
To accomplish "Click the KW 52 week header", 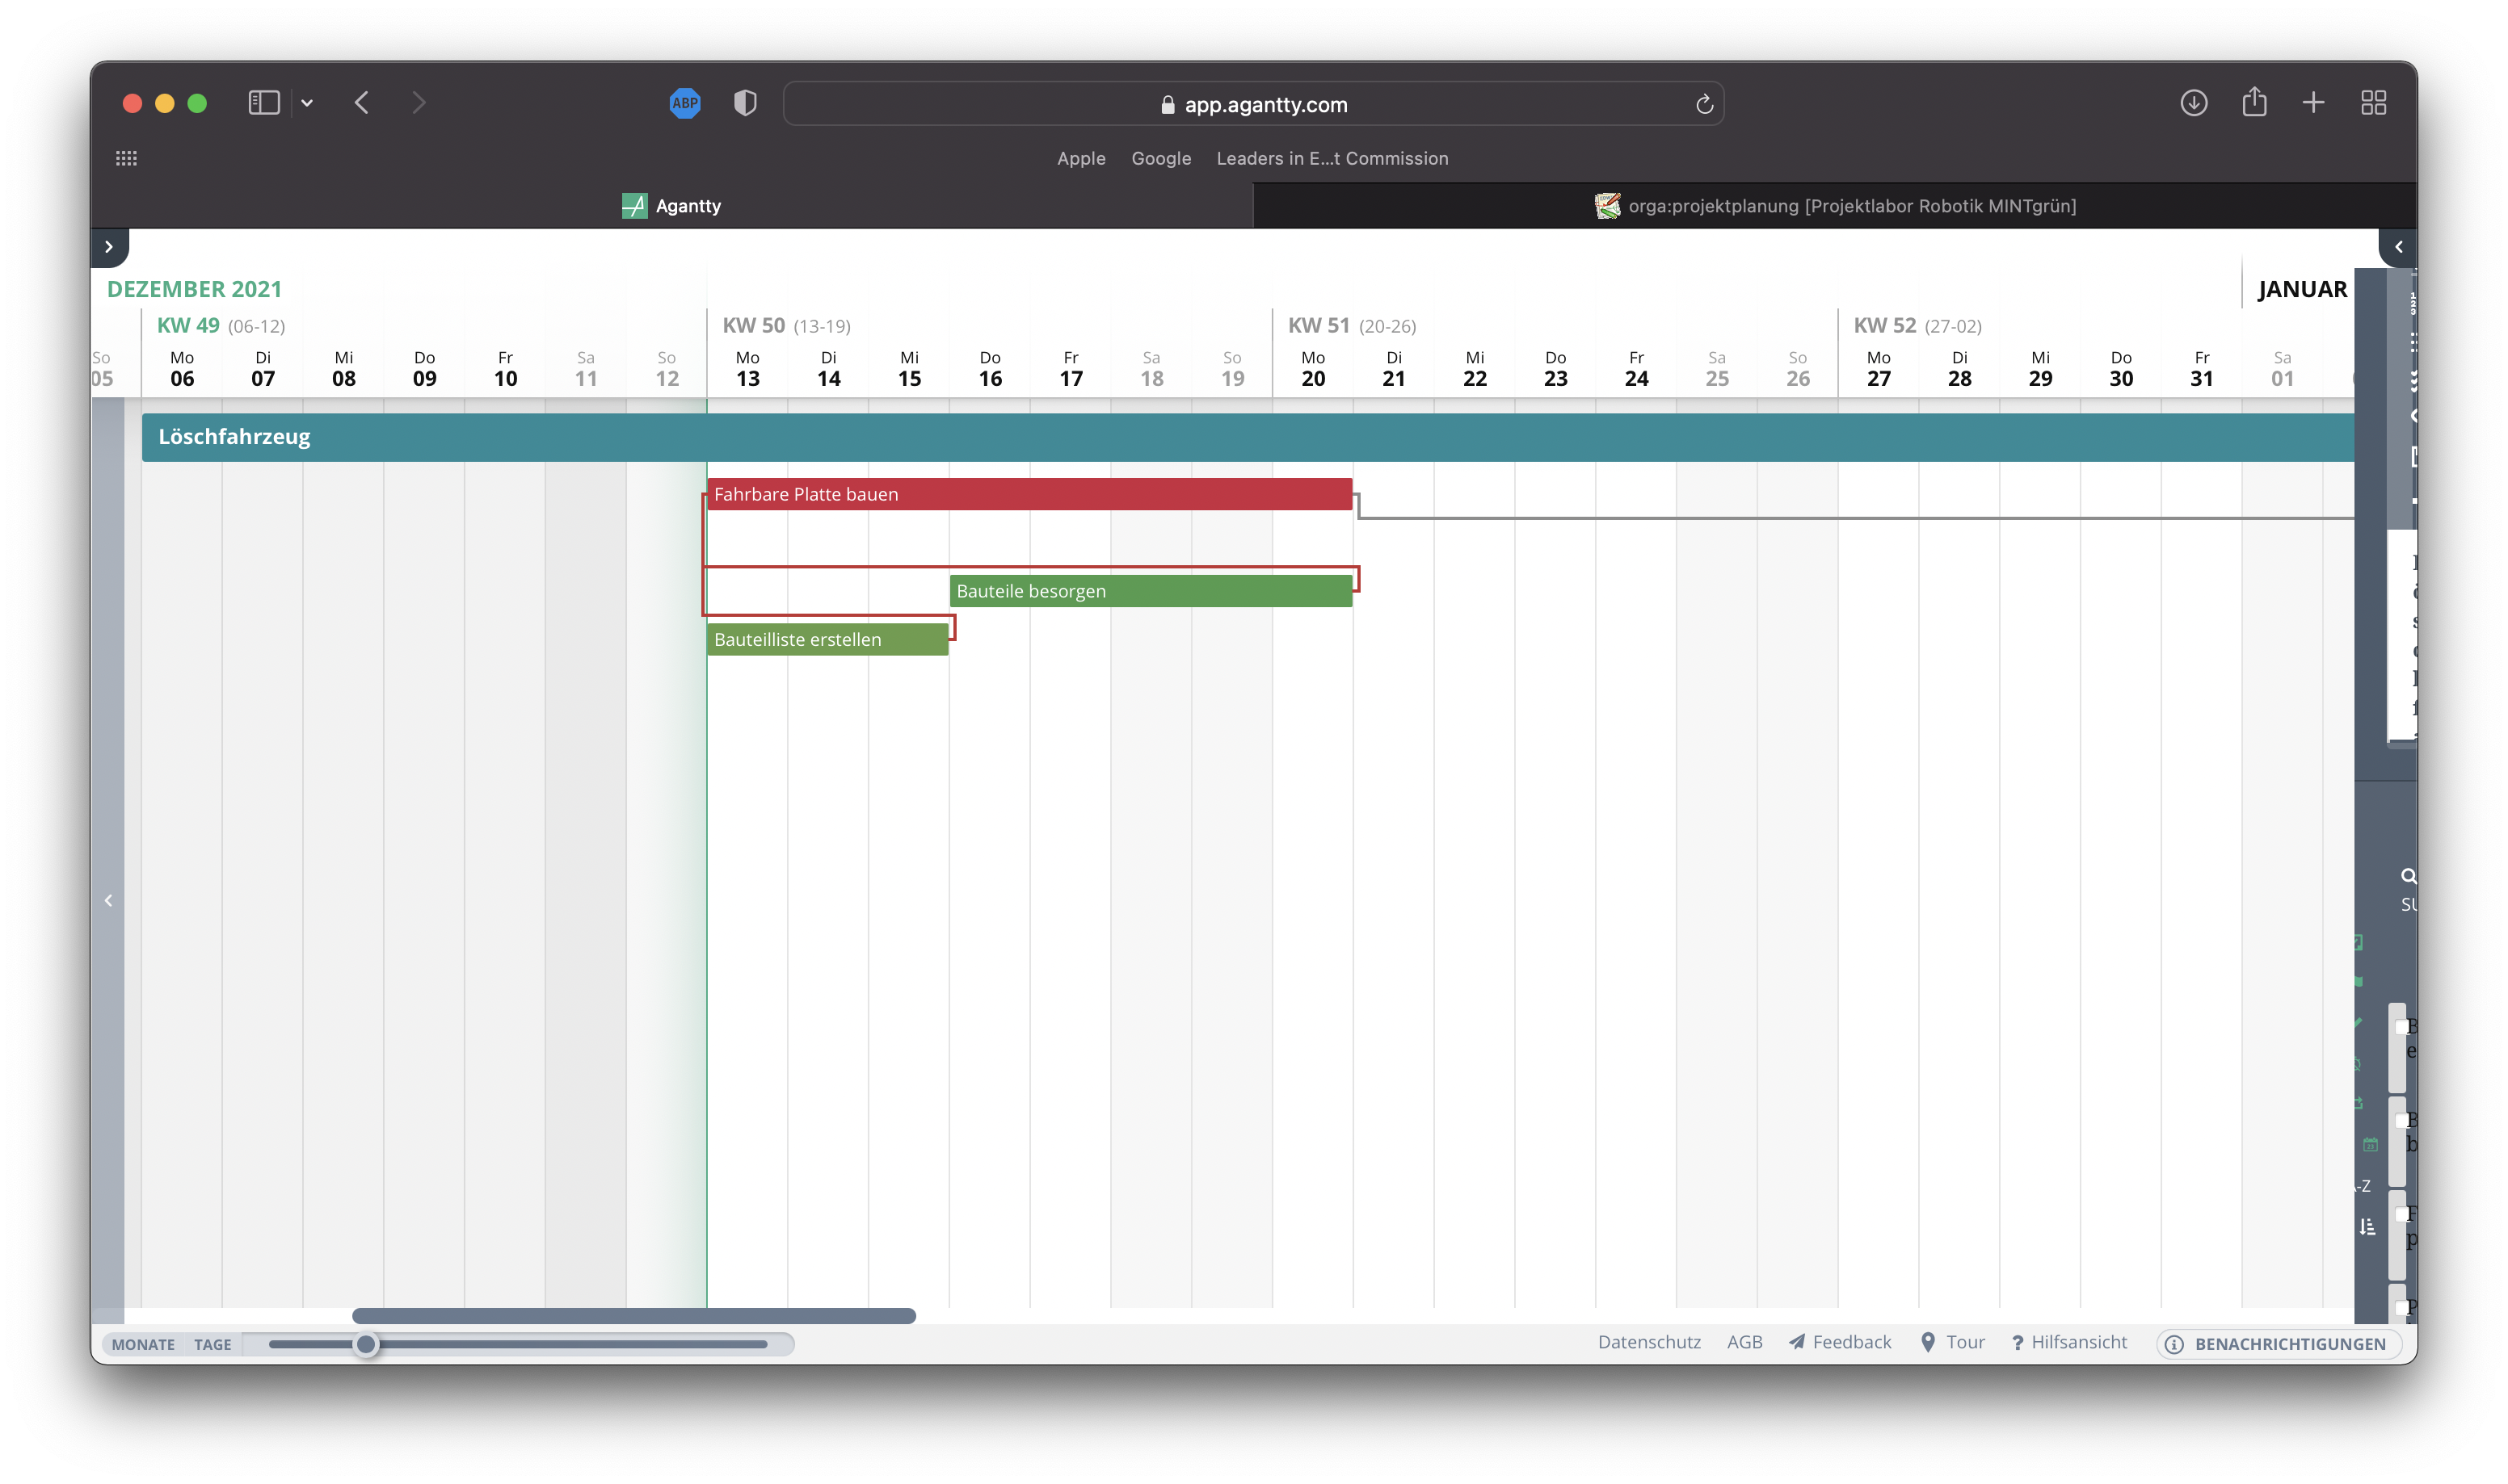I will (1917, 326).
